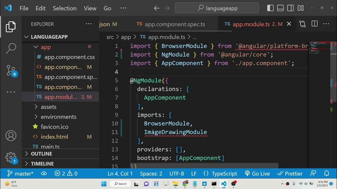Open the Manage gear icon
The width and height of the screenshot is (337, 189).
click(x=11, y=157)
